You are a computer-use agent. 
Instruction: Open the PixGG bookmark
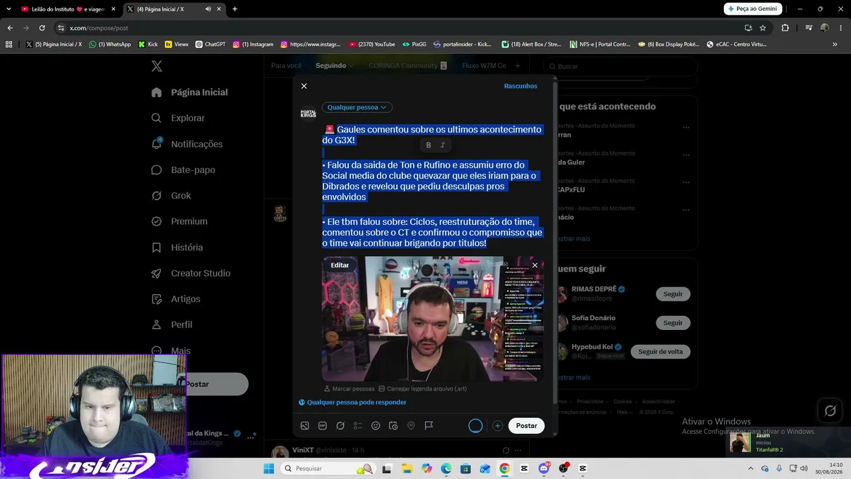point(414,45)
